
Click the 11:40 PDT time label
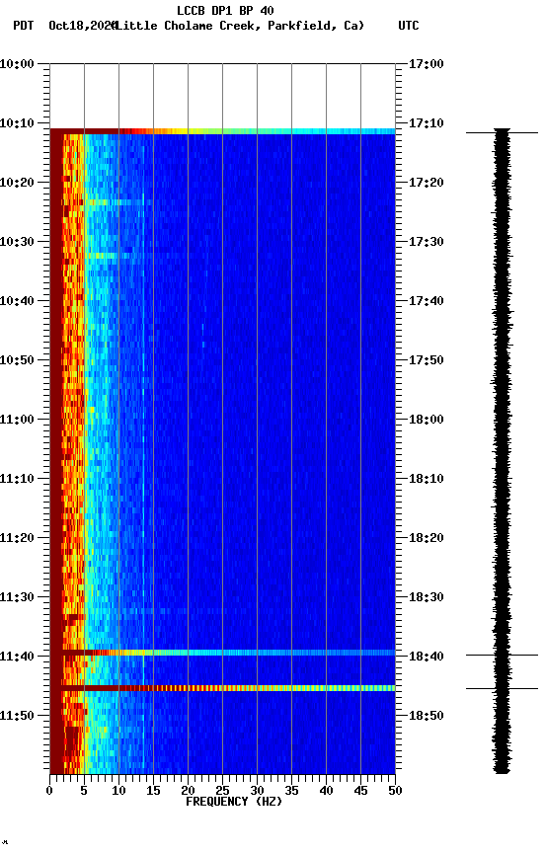(x=17, y=658)
